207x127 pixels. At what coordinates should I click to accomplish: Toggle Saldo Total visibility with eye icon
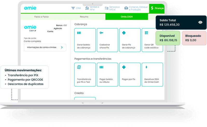click(x=200, y=22)
